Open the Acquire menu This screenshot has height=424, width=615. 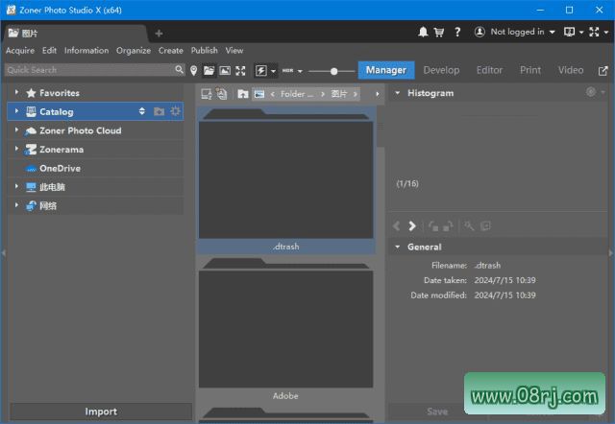(20, 51)
